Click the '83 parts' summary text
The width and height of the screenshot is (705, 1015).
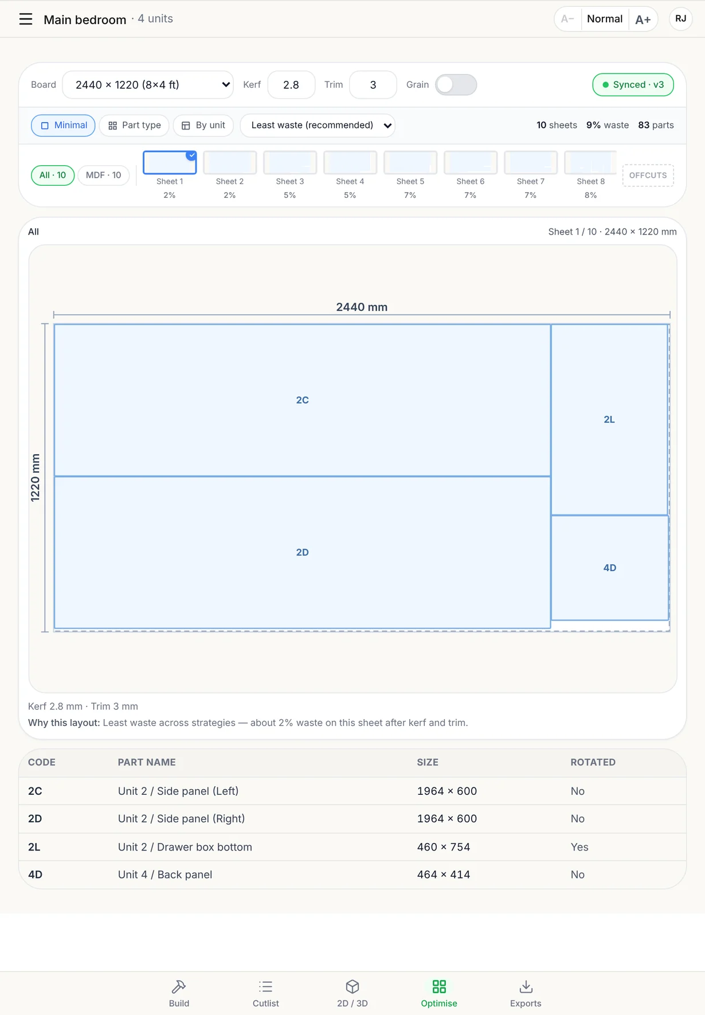pyautogui.click(x=656, y=125)
